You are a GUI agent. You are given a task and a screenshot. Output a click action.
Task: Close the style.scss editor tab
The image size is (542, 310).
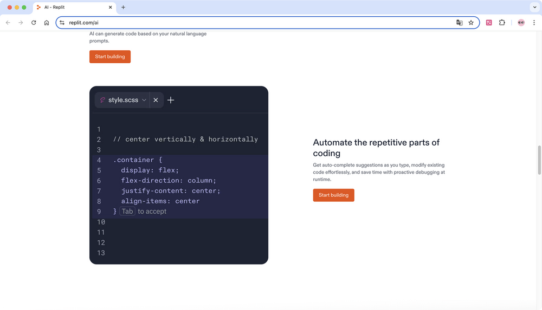tap(156, 100)
